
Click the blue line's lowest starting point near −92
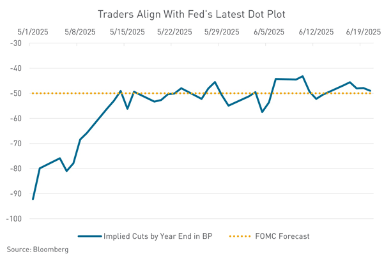tap(33, 199)
